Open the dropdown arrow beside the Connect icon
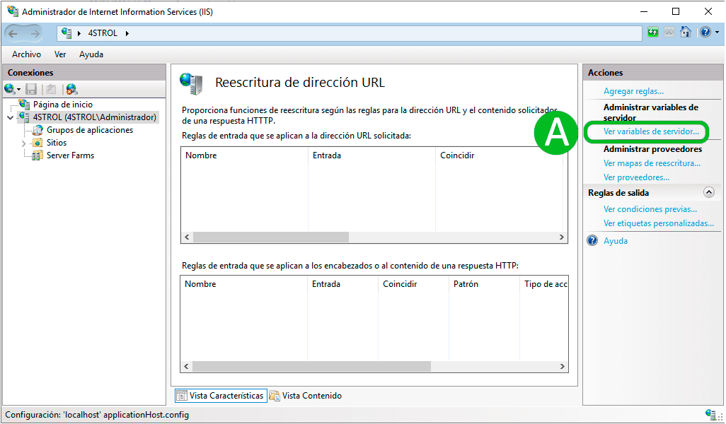 pos(18,89)
